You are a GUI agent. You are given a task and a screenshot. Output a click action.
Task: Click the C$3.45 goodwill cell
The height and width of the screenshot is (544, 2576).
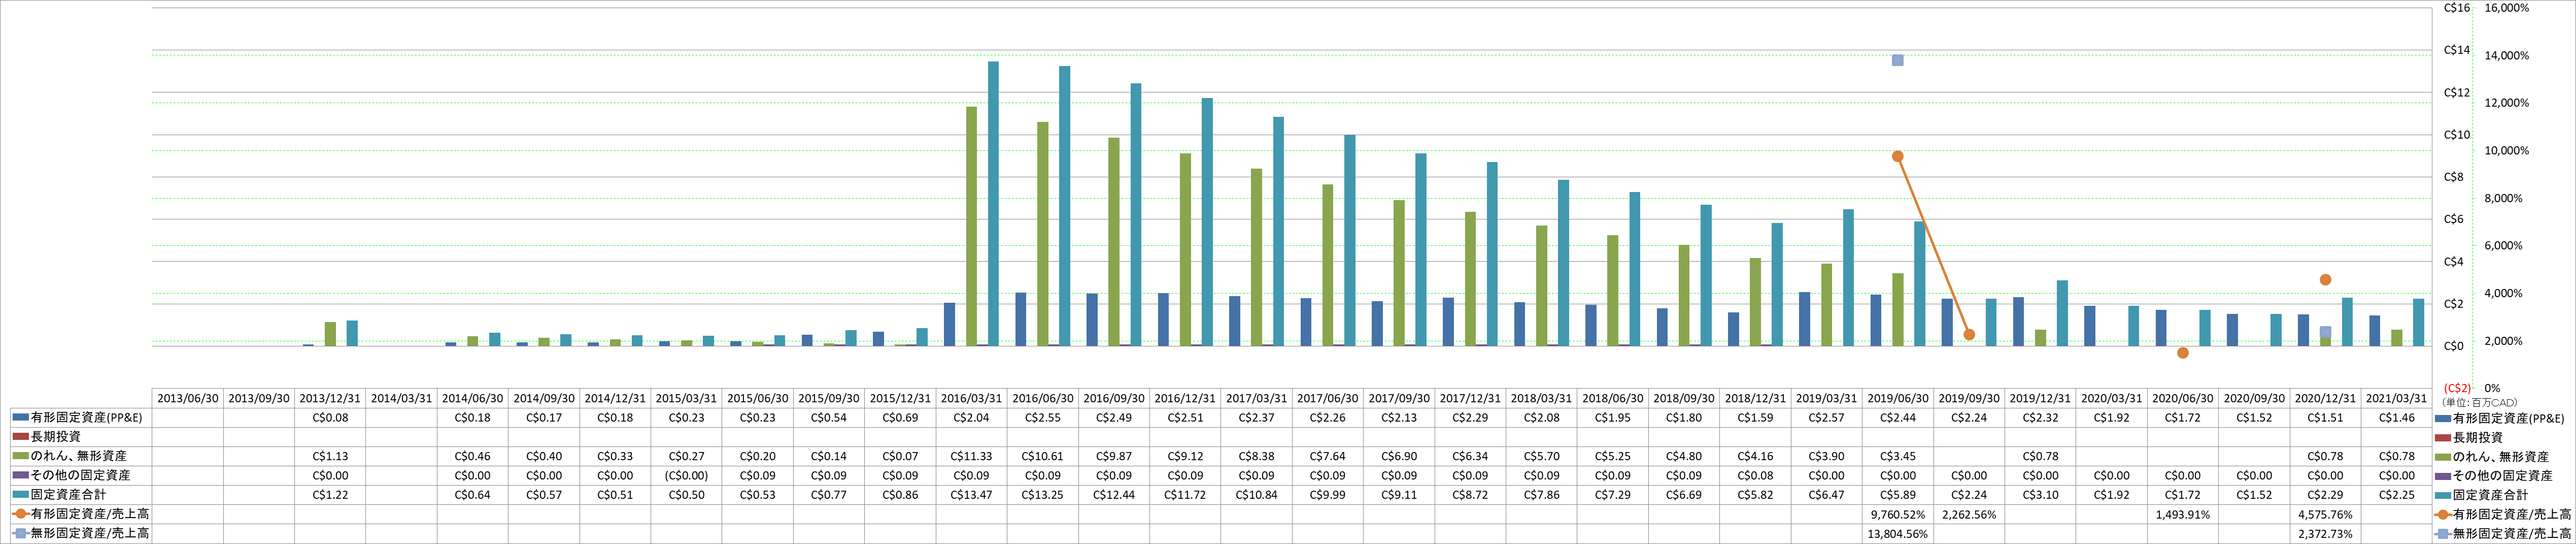coord(1898,456)
